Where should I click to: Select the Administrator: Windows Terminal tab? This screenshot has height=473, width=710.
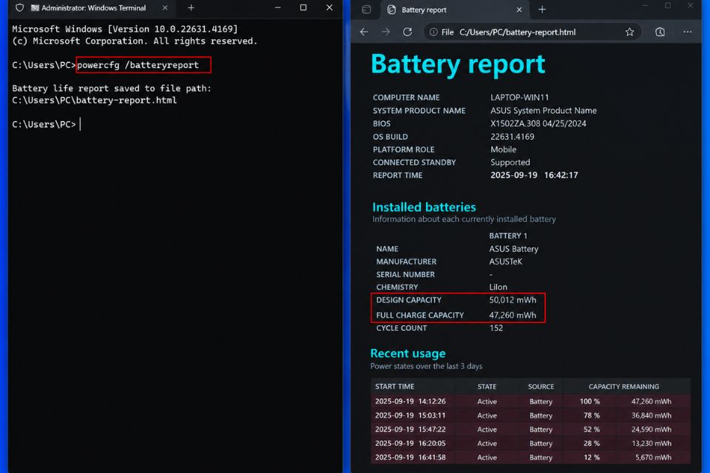click(94, 7)
